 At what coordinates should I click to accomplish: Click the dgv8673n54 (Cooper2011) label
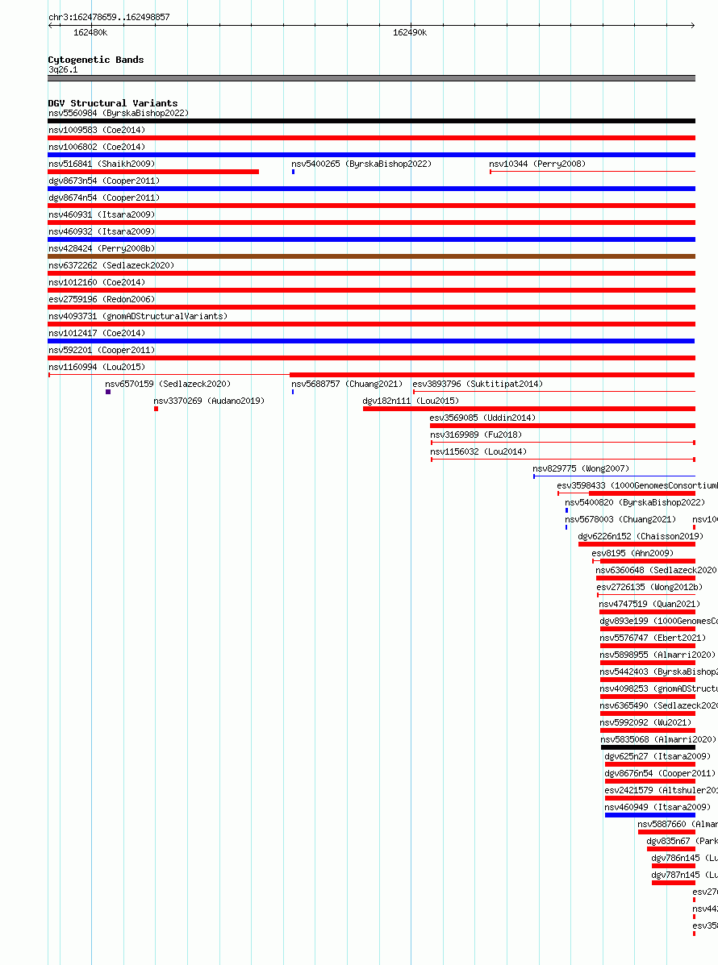[x=104, y=181]
